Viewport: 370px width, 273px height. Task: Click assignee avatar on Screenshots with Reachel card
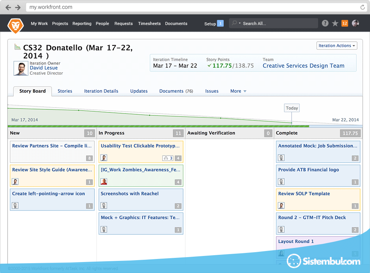104,205
